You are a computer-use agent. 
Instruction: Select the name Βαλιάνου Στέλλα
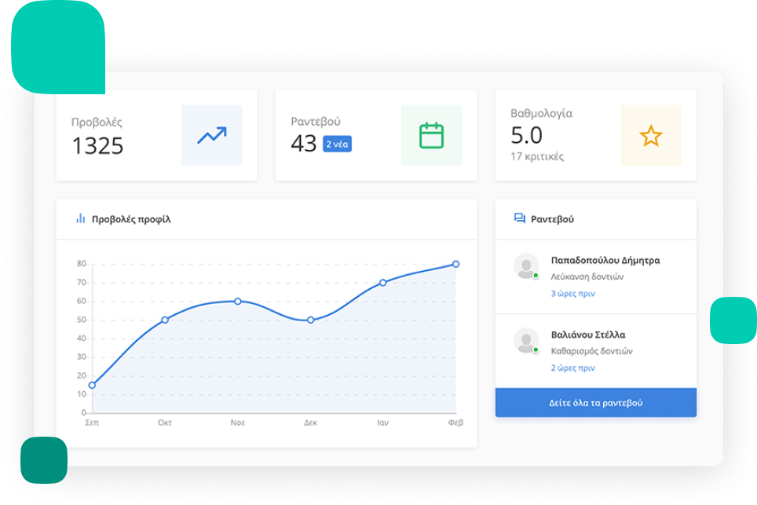pyautogui.click(x=588, y=335)
